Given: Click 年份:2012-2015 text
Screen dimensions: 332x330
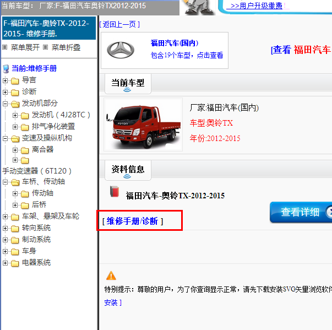Looking at the screenshot, I should click(215, 138).
